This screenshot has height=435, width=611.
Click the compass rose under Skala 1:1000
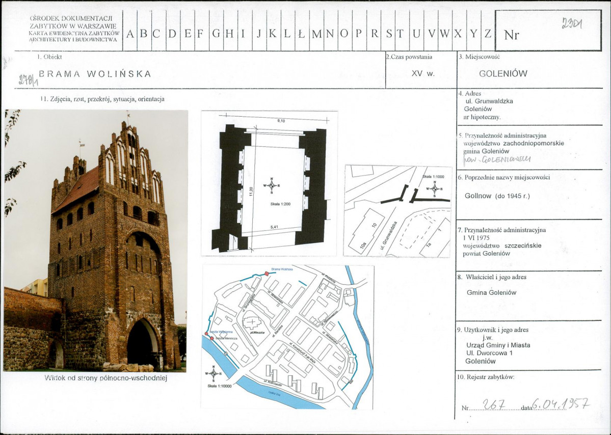click(435, 189)
